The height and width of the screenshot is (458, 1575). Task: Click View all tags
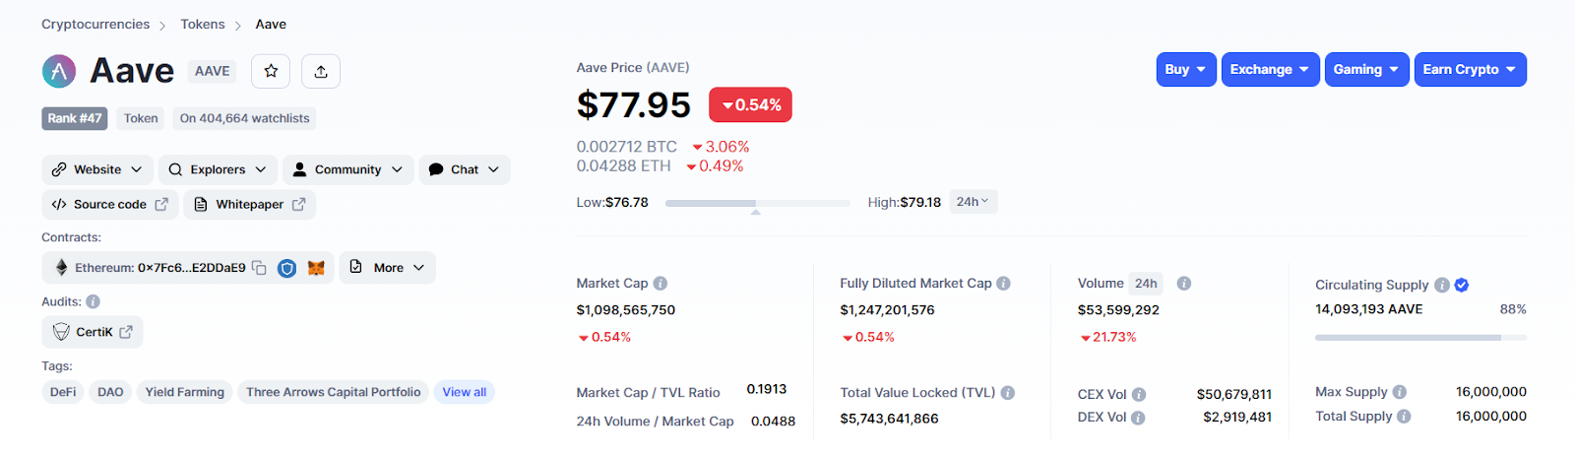coord(465,392)
